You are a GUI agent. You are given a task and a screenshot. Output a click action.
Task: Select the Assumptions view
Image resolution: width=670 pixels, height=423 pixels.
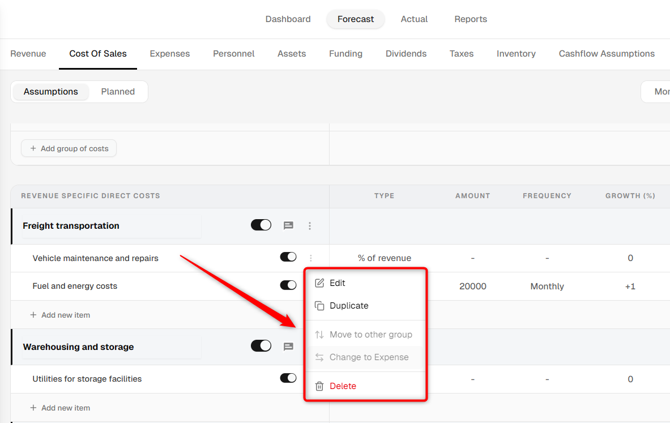pyautogui.click(x=51, y=92)
